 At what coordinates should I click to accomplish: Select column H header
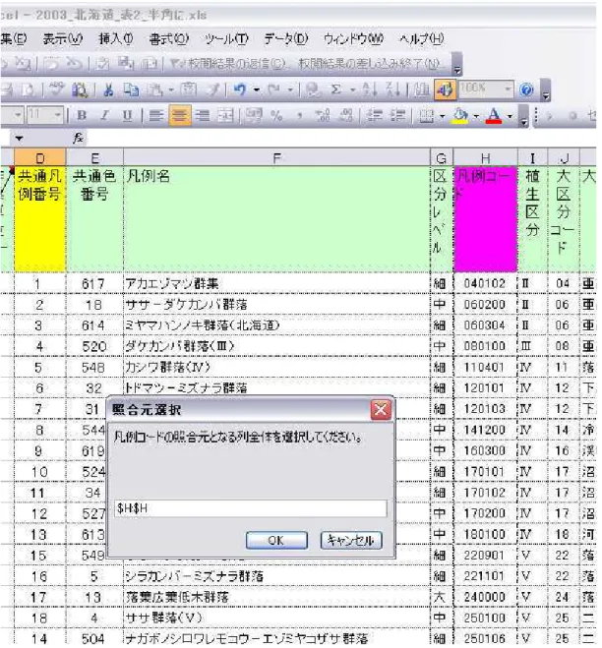pos(486,158)
